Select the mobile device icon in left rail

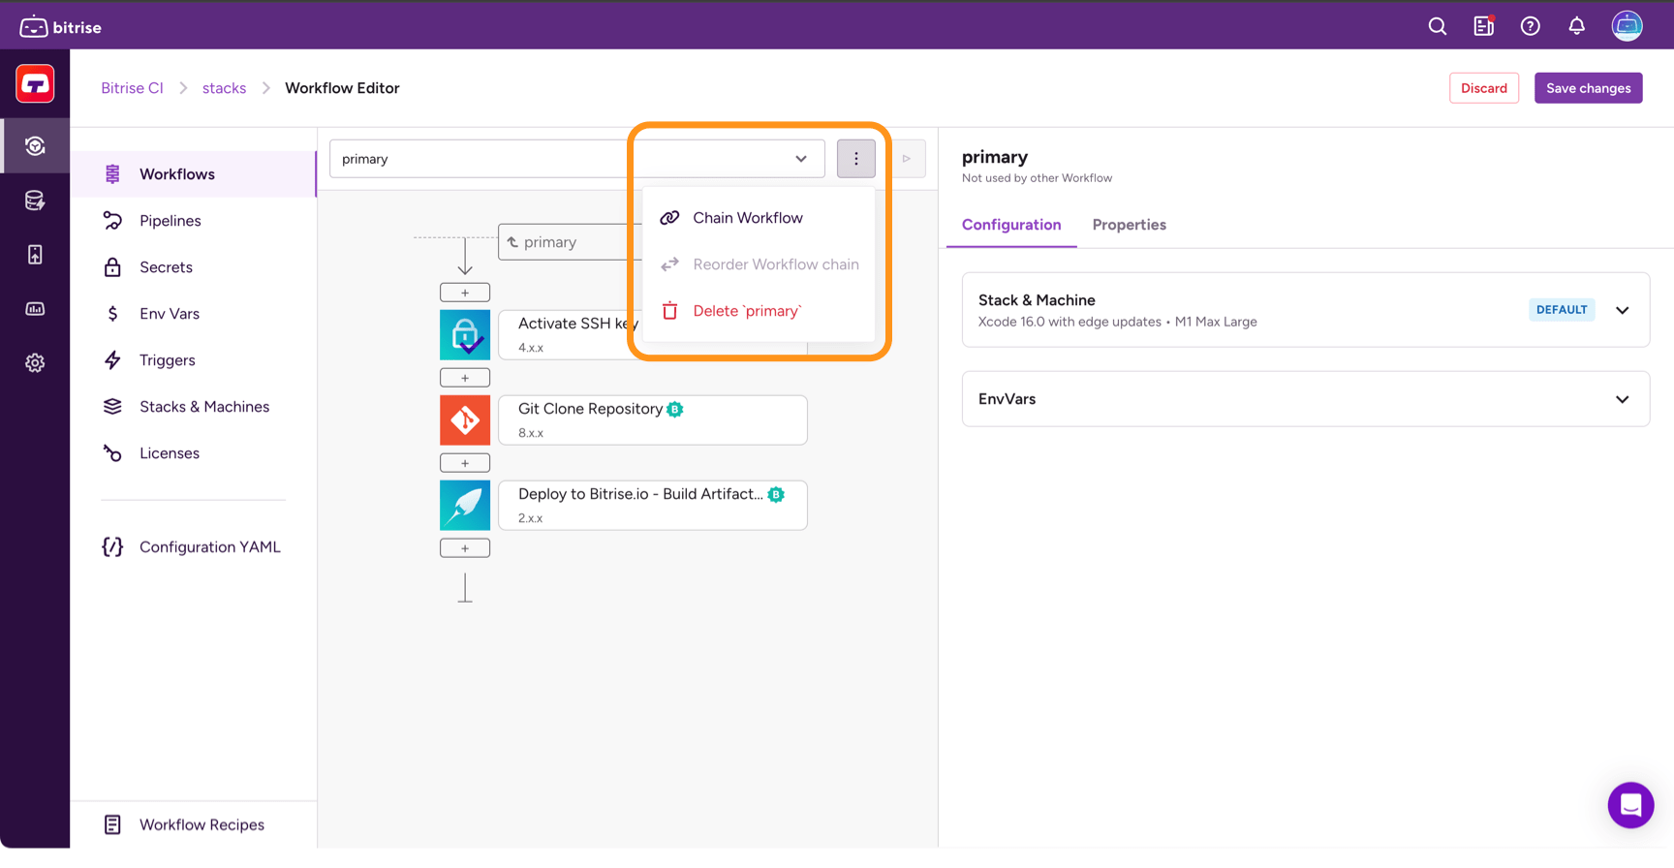35,255
